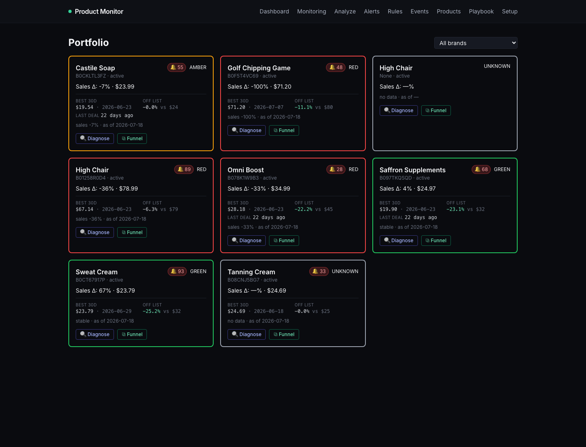Diagnose the Omni Boost product
586x447 pixels.
[247, 241]
